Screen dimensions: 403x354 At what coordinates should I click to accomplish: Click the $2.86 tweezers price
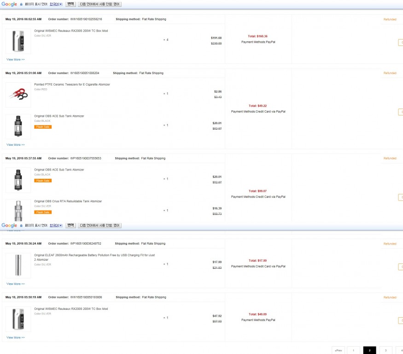[218, 91]
